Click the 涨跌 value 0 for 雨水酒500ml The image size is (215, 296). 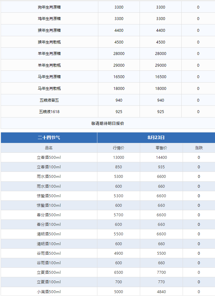click(x=199, y=177)
